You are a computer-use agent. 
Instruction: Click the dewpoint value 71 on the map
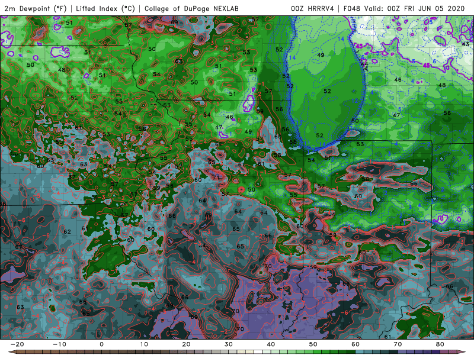point(216,177)
